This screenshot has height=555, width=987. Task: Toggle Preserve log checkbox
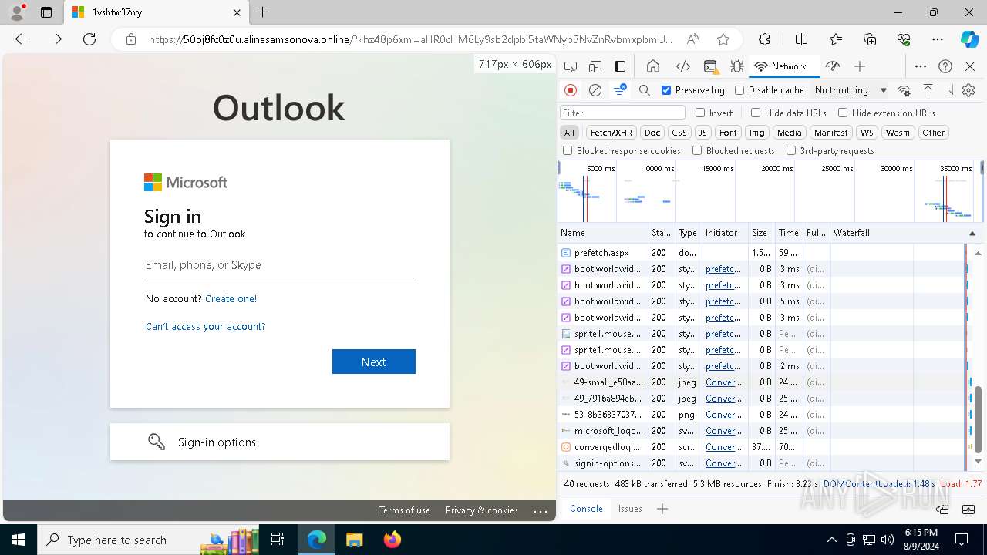point(666,90)
